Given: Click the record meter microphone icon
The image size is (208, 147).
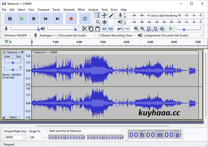Looking at the screenshot, I should click(120, 16).
